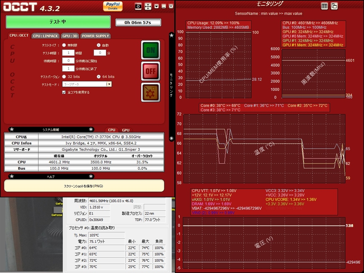Open test settings with the gear icon
364x273 pixels.
150,92
